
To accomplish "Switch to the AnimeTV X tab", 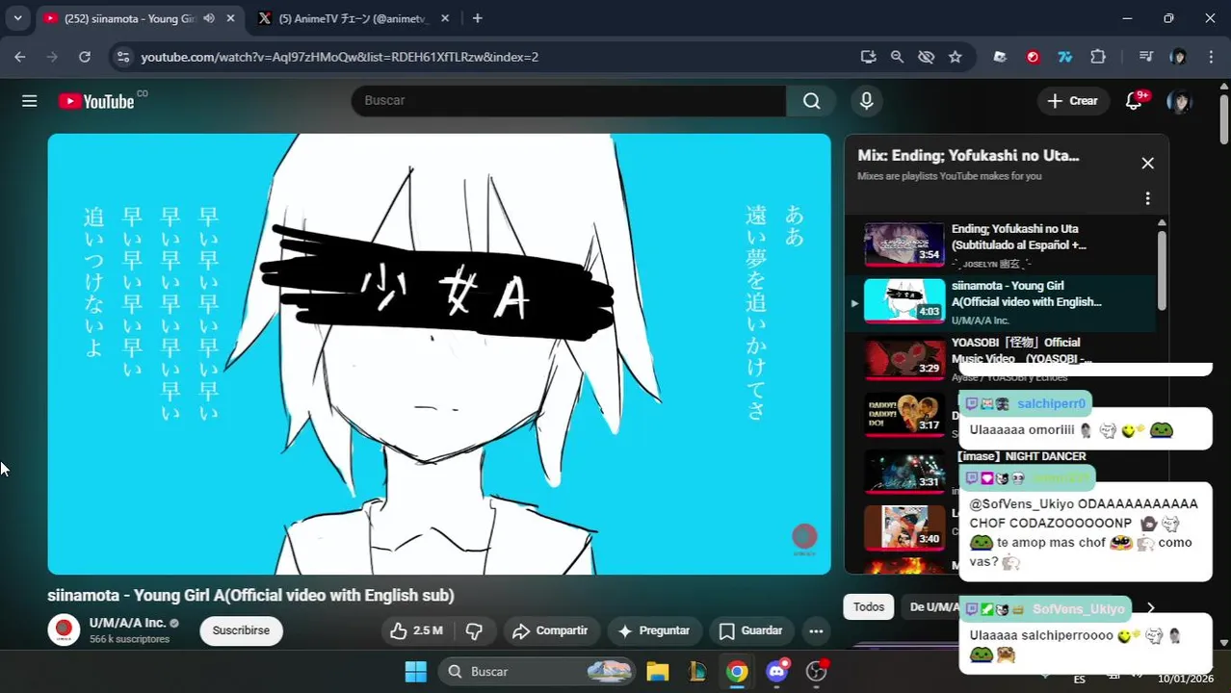I will [354, 18].
